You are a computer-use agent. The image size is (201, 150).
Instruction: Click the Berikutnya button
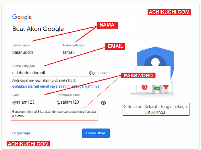[96, 133]
